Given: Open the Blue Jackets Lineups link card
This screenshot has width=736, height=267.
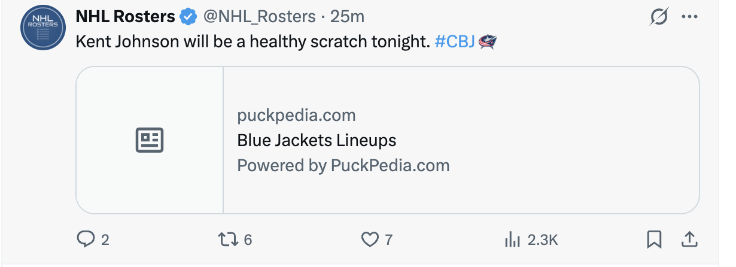Looking at the screenshot, I should tap(317, 141).
